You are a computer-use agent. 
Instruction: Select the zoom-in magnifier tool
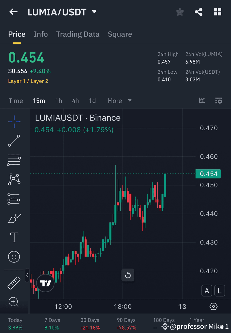(14, 302)
